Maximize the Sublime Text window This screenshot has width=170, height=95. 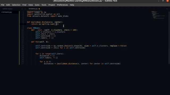163,1
